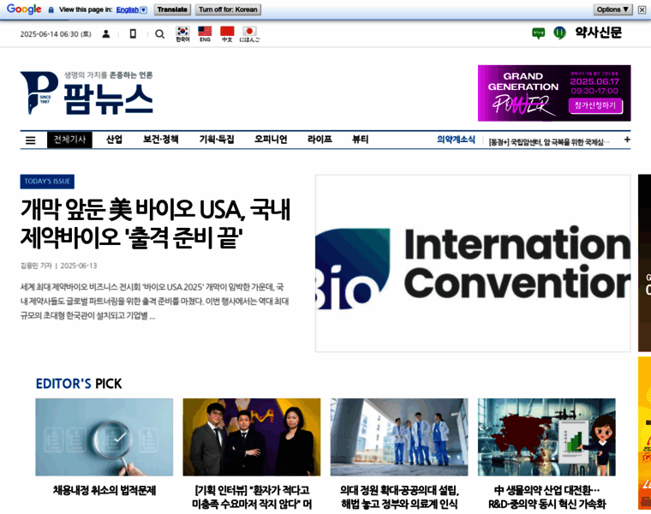The height and width of the screenshot is (514, 651).
Task: Select the 전체기사 menu item
Action: coord(69,140)
